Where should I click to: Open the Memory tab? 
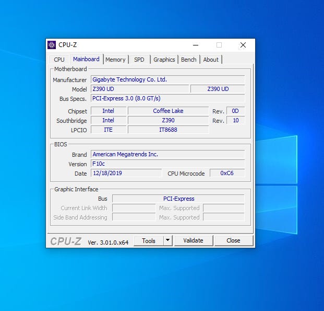[115, 60]
